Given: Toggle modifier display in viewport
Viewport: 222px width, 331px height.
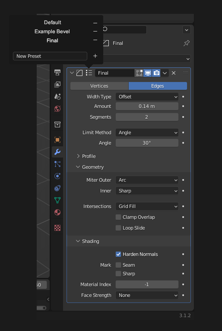Looking at the screenshot, I should 148,73.
